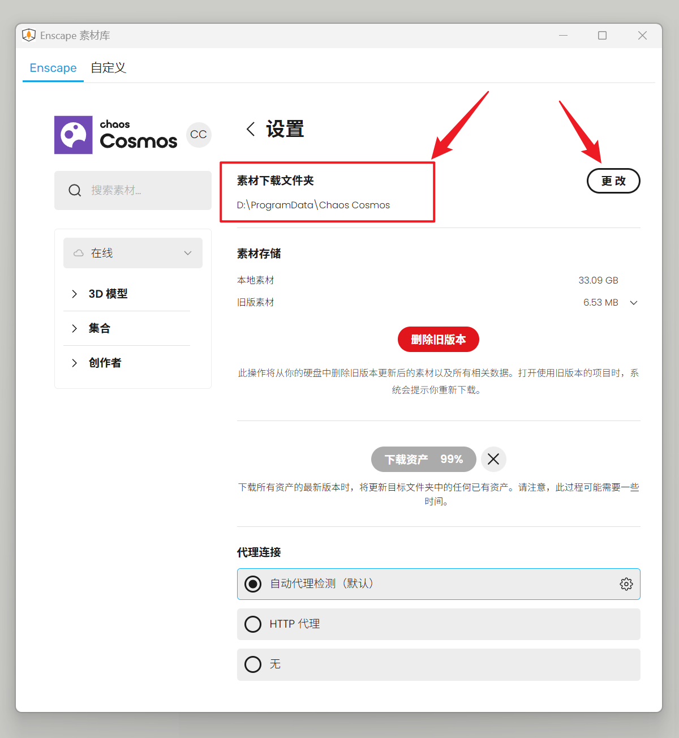The width and height of the screenshot is (679, 738).
Task: Switch to the Enscape tab
Action: (53, 68)
